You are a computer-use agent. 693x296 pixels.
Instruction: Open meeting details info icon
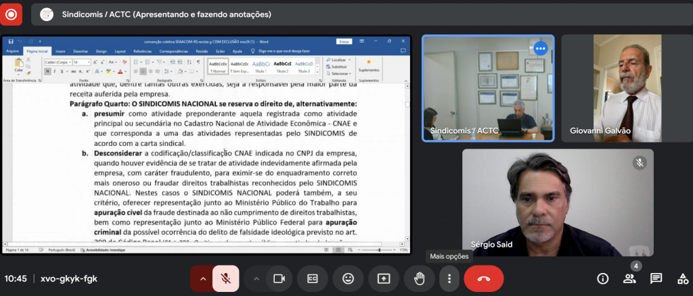tap(602, 278)
